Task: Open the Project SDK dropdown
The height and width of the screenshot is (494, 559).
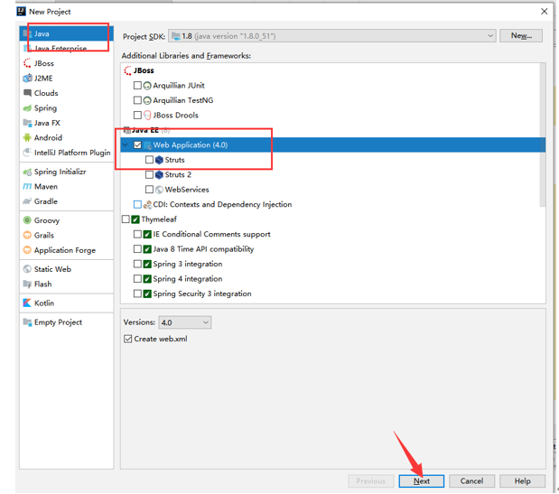Action: tap(332, 36)
